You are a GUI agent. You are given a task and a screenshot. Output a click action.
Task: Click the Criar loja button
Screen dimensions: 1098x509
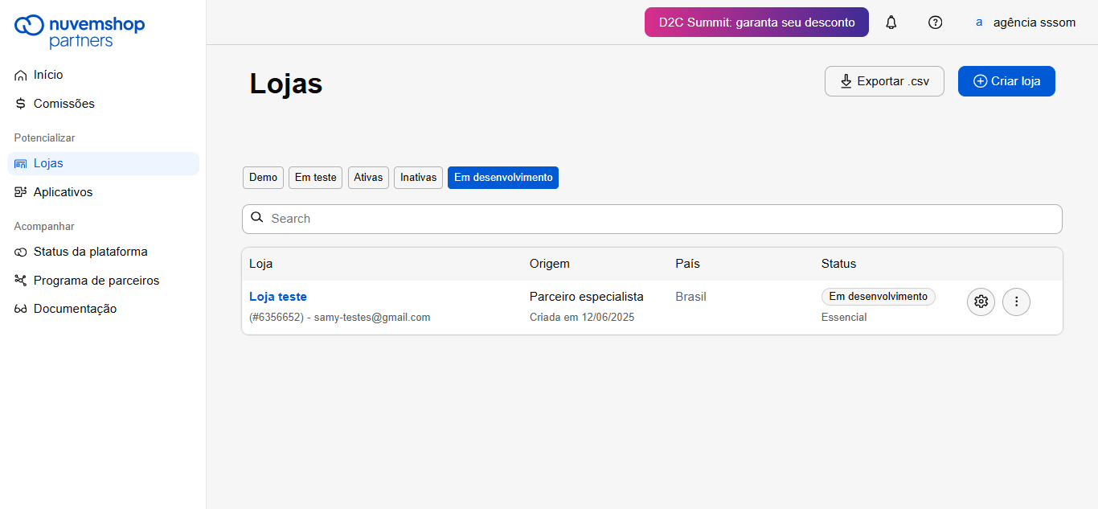[1006, 81]
